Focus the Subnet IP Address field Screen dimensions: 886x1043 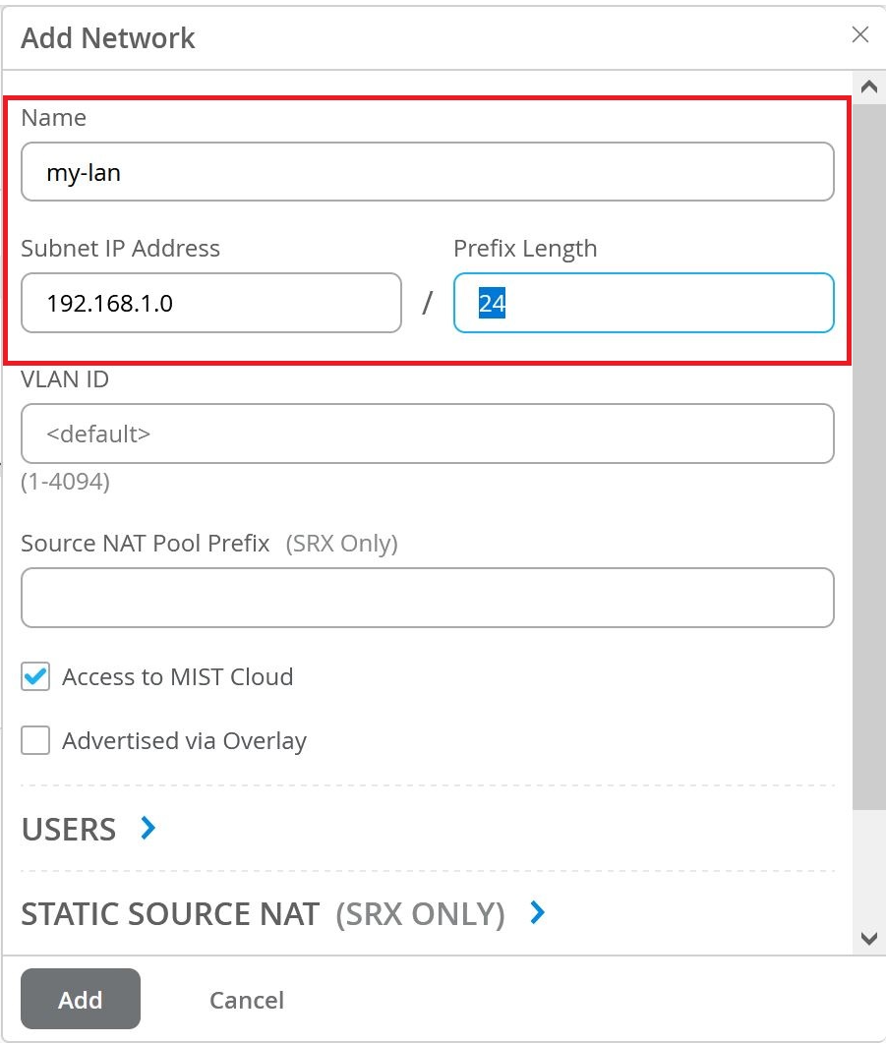click(x=210, y=303)
